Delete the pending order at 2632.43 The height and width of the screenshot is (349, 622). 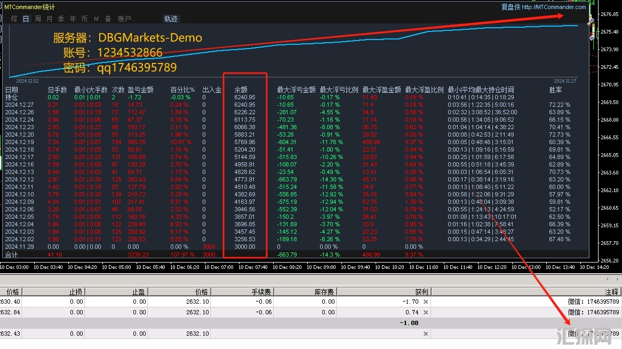point(425,334)
